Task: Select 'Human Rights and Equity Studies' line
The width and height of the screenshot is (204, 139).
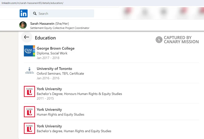Action: [x=60, y=114]
